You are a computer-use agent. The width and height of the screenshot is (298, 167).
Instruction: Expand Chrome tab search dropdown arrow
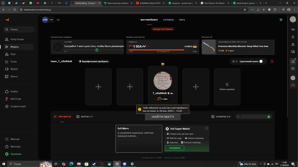coord(3,3)
